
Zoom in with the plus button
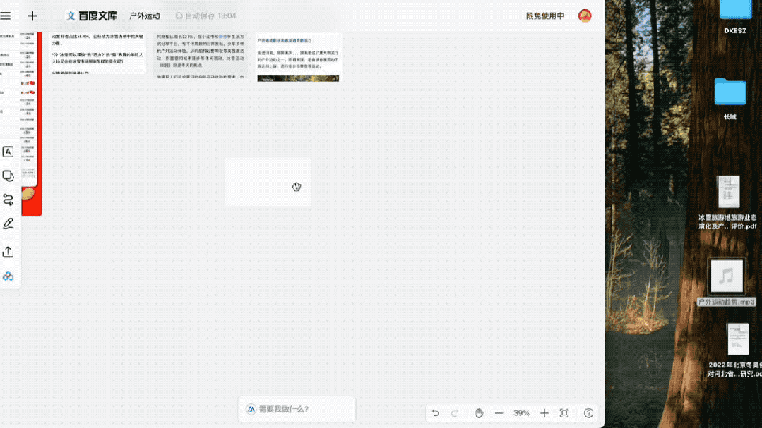544,413
